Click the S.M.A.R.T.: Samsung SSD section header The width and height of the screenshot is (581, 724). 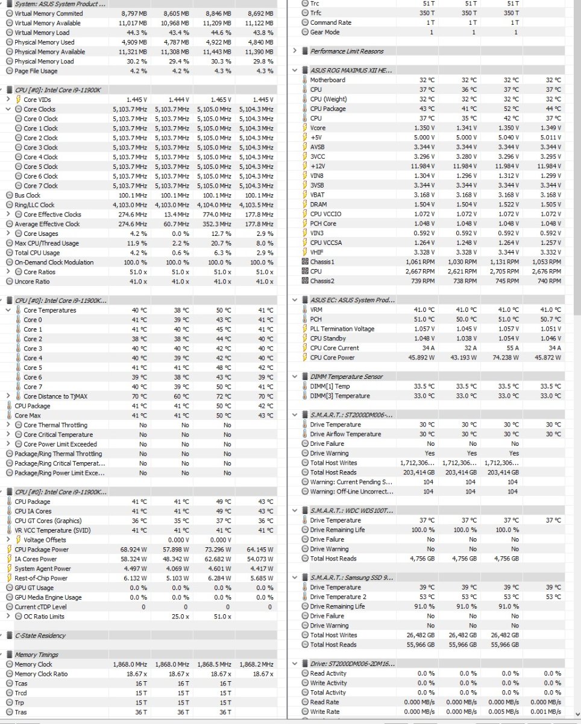(351, 577)
